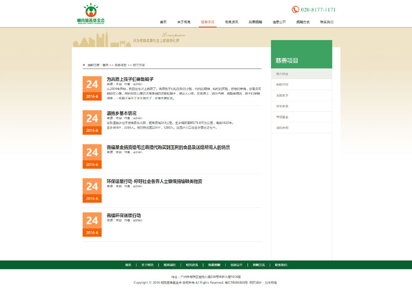
Task: Click the foundation logo in the header
Action: (91, 13)
